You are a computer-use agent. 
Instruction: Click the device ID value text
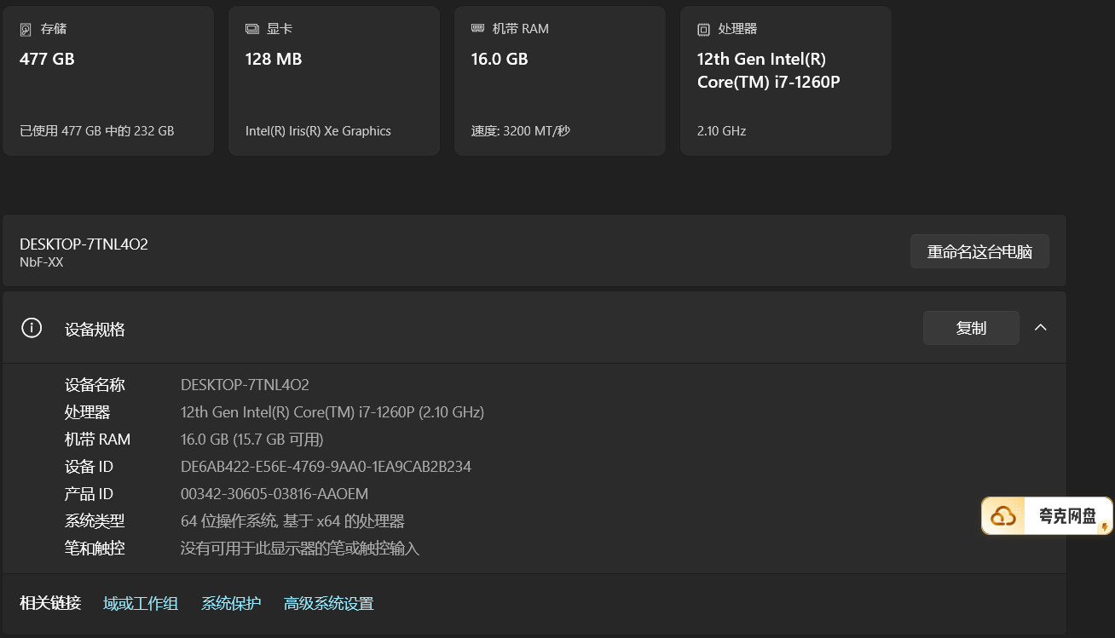click(x=326, y=467)
